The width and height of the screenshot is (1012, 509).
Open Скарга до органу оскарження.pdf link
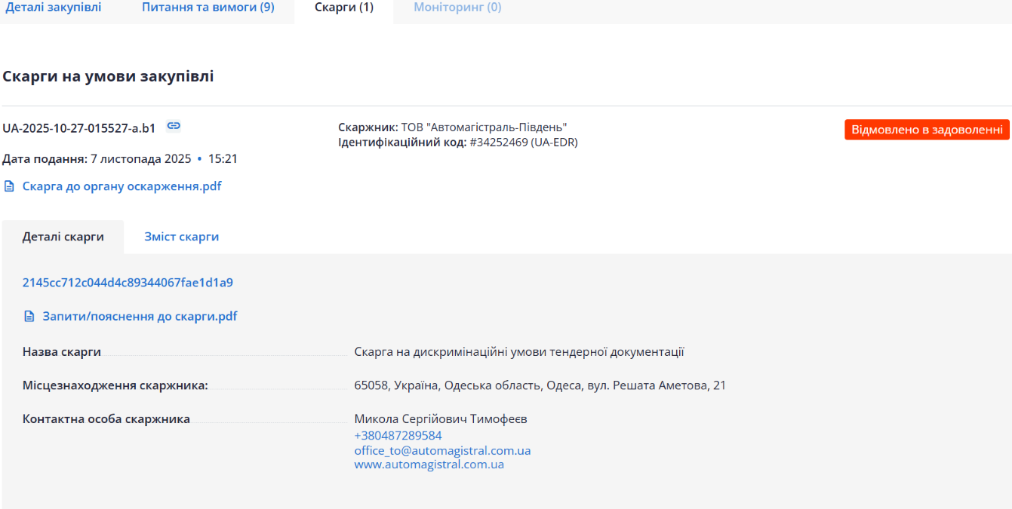click(x=122, y=186)
